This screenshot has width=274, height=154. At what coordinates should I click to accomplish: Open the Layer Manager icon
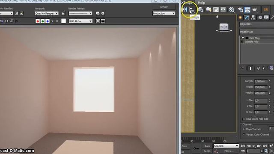(201, 9)
